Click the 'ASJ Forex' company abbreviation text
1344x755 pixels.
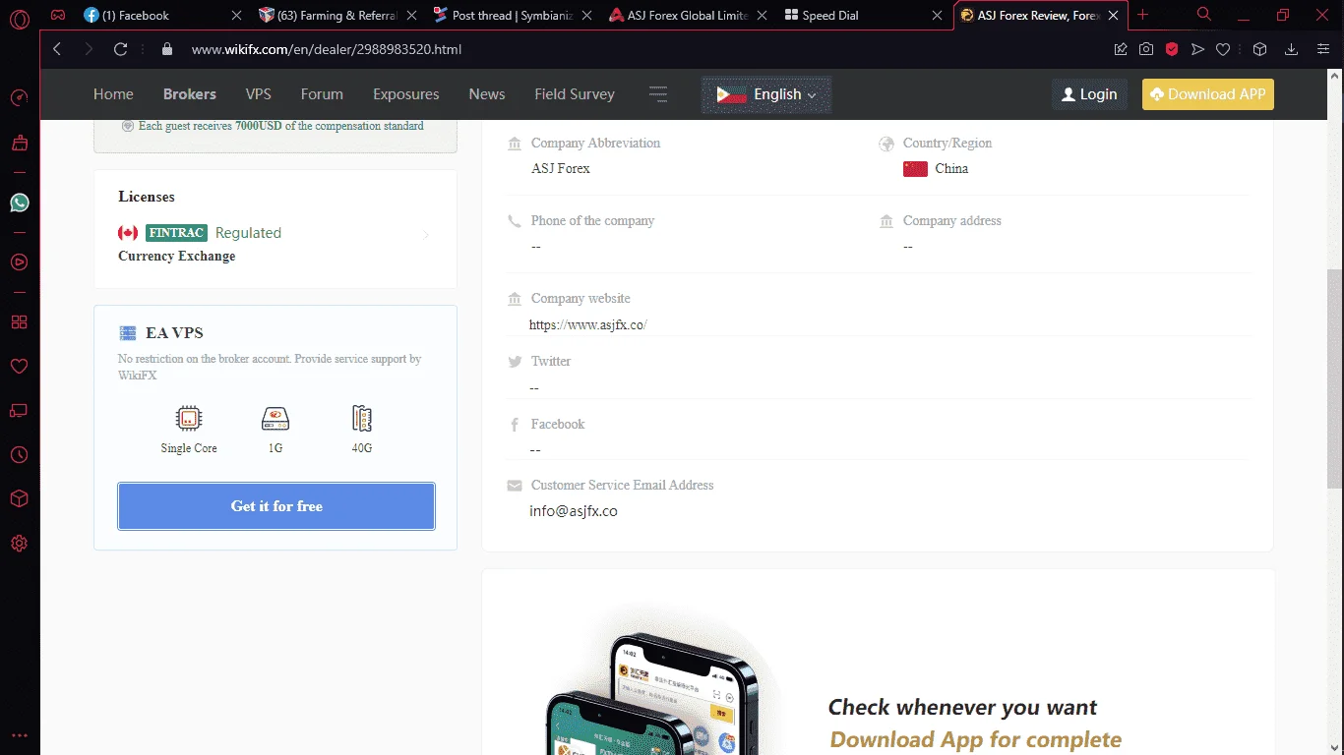pos(561,169)
